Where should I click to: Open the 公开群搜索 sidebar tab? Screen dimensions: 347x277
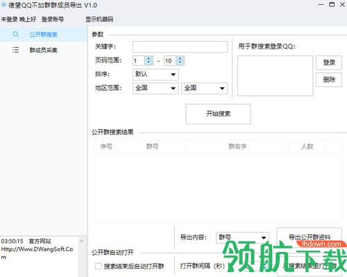click(x=44, y=35)
